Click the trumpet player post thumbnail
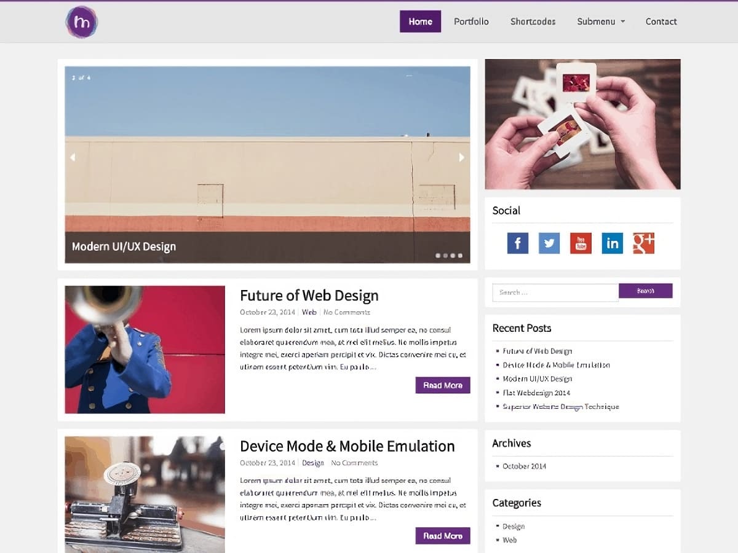The image size is (738, 553). click(x=145, y=350)
